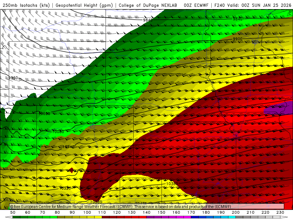293x219 pixels.
Task: Click the 10080 contour label
Action: click(x=58, y=132)
